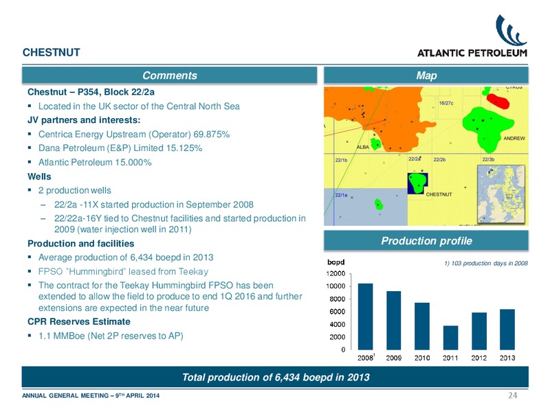The height and width of the screenshot is (412, 550).
Task: Click the 2008 production bar
Action: pos(365,317)
